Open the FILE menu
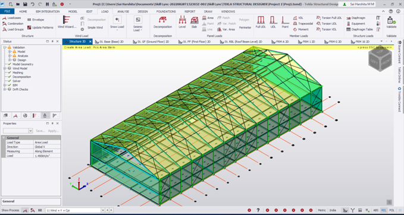The height and width of the screenshot is (215, 404). [7, 11]
